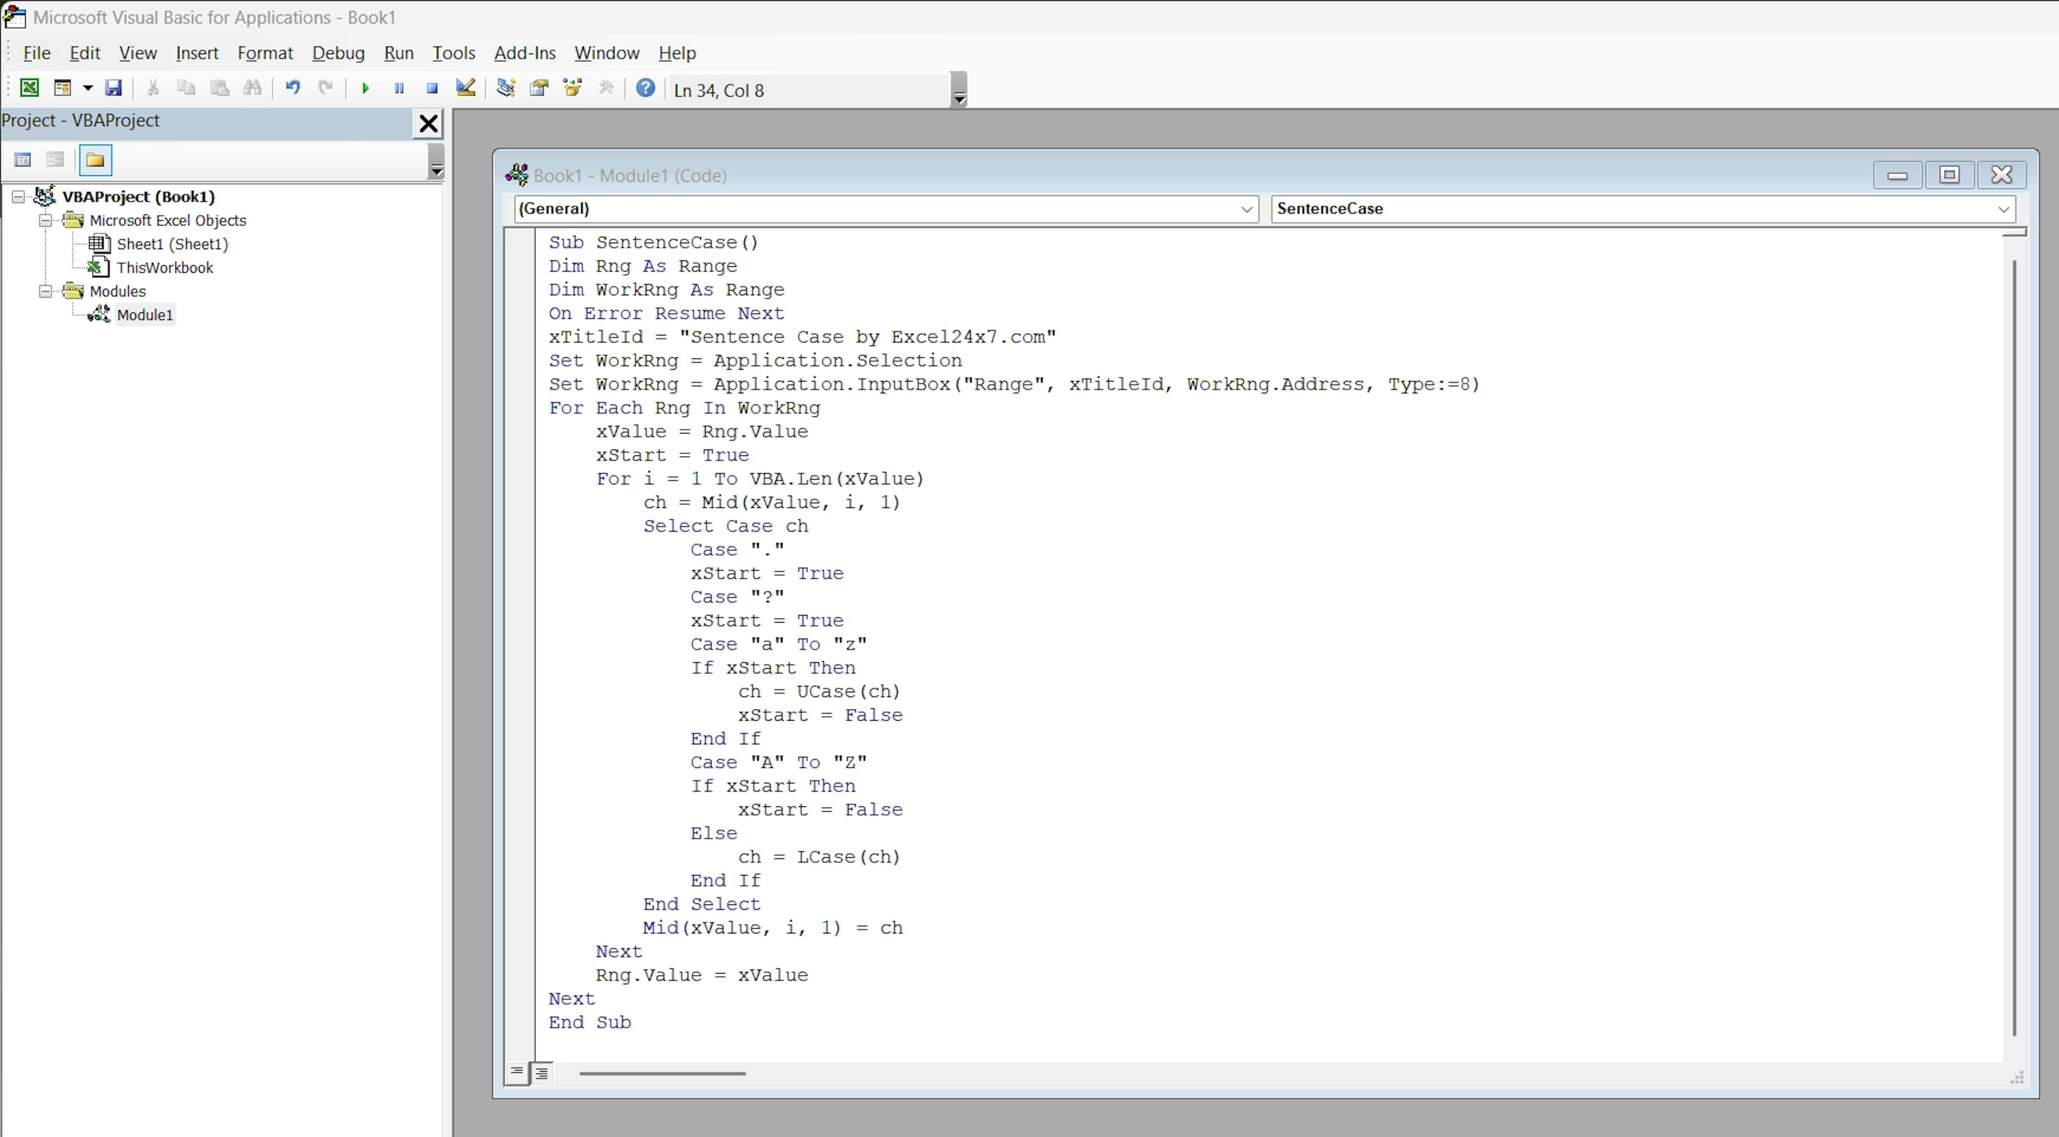Image resolution: width=2059 pixels, height=1137 pixels.
Task: Switch to Procedure View at the bottom-left of the code window
Action: [x=516, y=1072]
